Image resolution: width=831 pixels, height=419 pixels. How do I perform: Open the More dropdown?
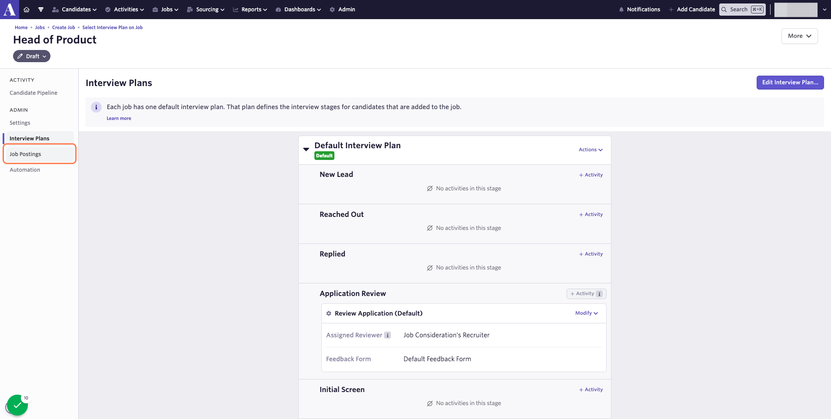tap(799, 36)
